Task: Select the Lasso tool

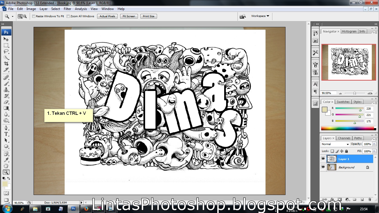Action: tap(6, 51)
